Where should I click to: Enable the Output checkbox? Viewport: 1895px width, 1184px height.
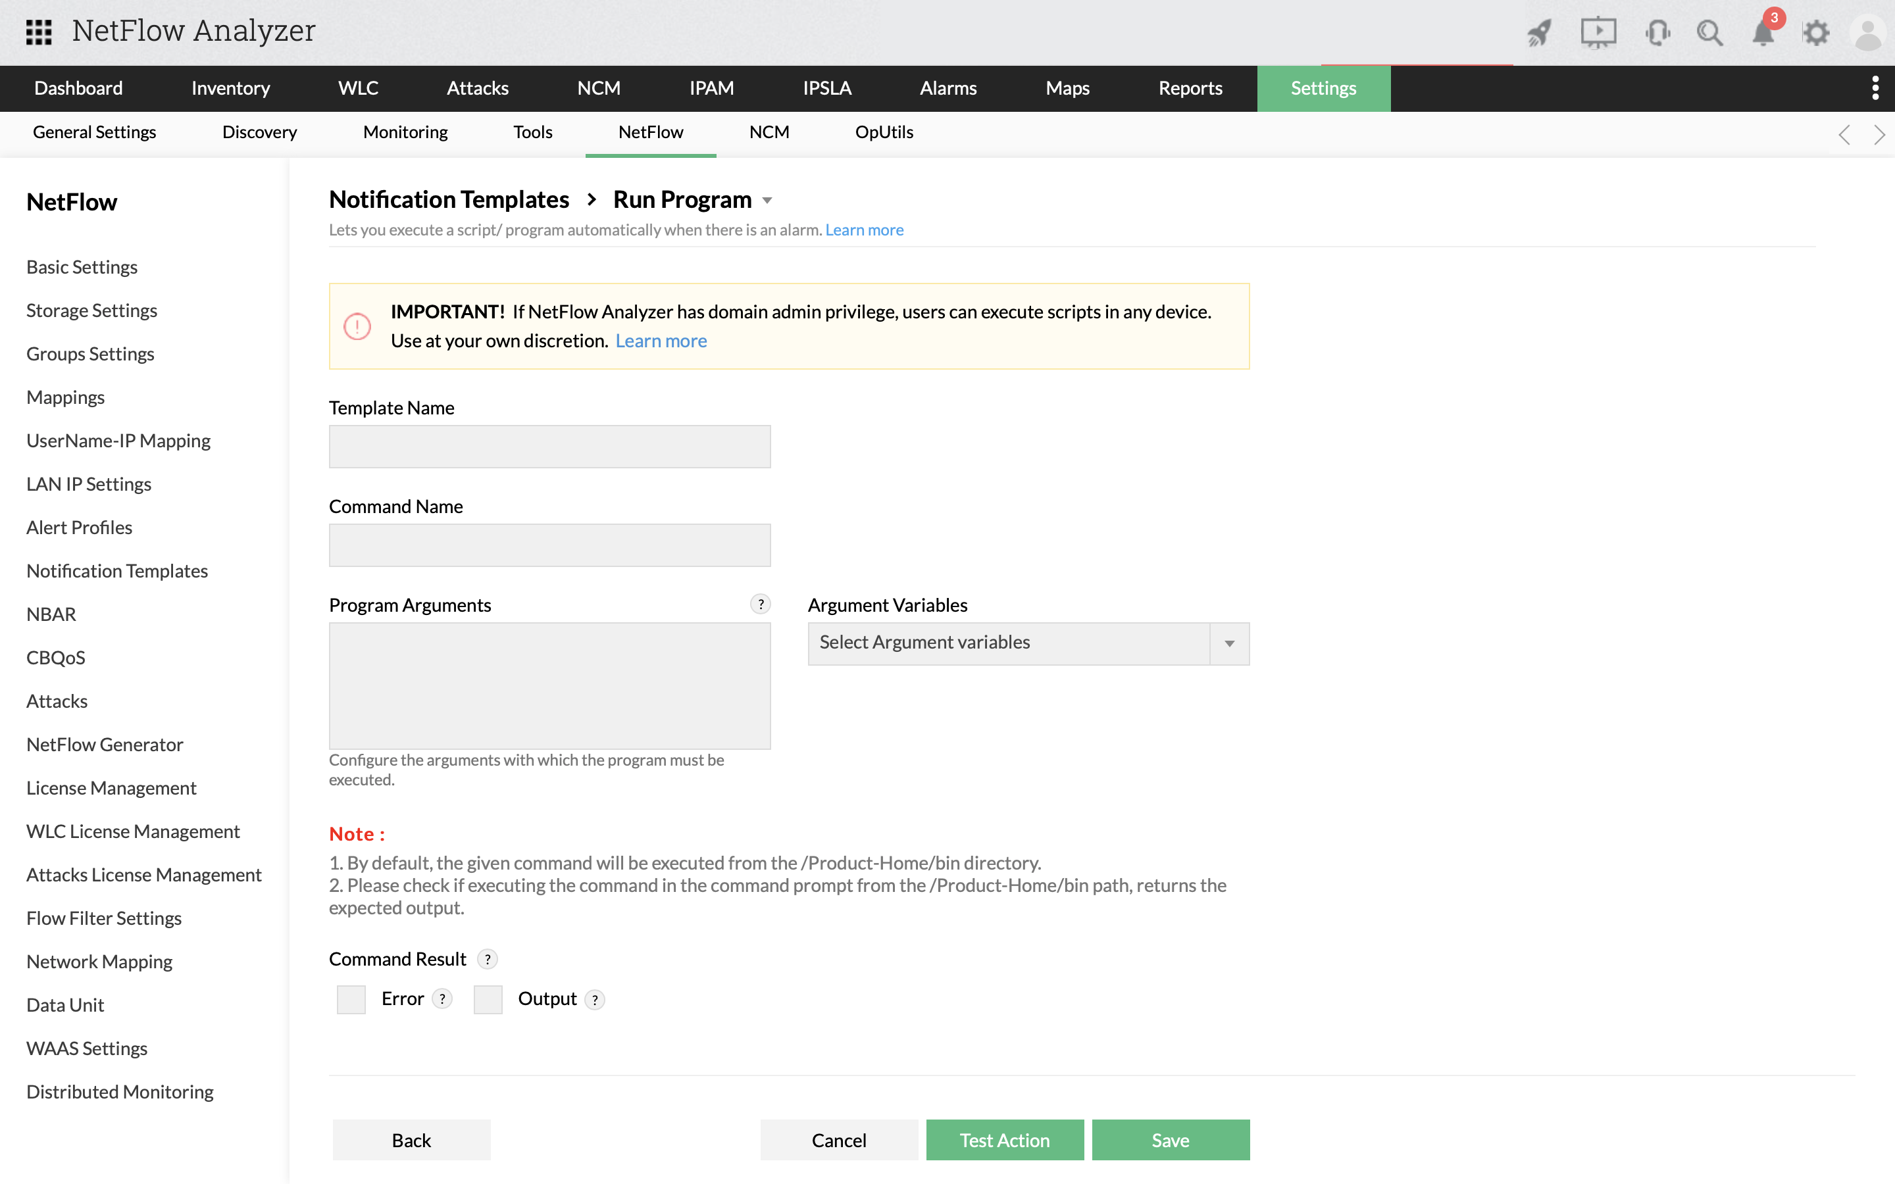click(x=488, y=999)
